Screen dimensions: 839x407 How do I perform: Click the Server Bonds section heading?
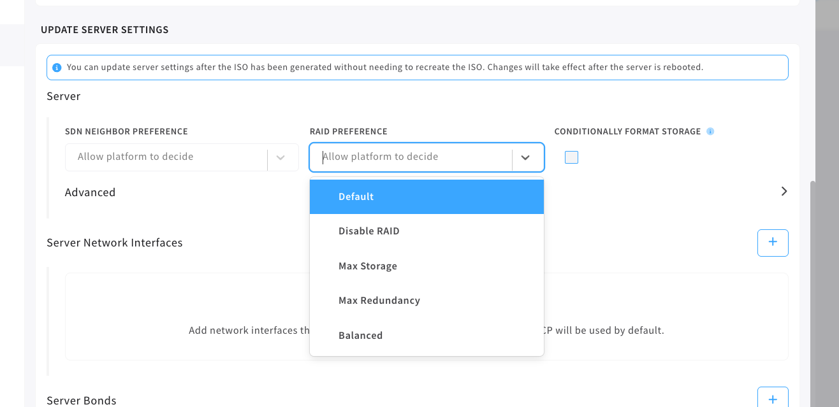point(82,401)
